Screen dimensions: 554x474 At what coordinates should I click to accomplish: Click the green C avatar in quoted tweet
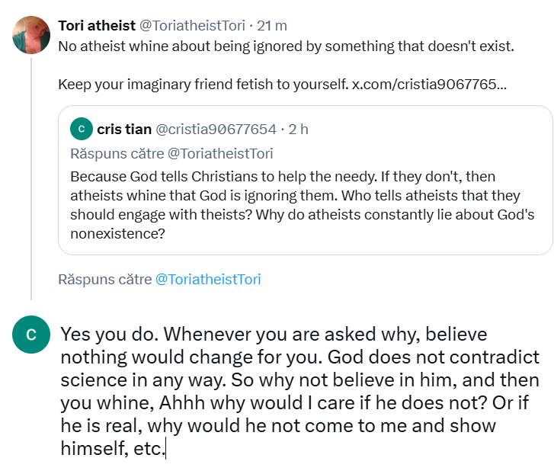(81, 129)
